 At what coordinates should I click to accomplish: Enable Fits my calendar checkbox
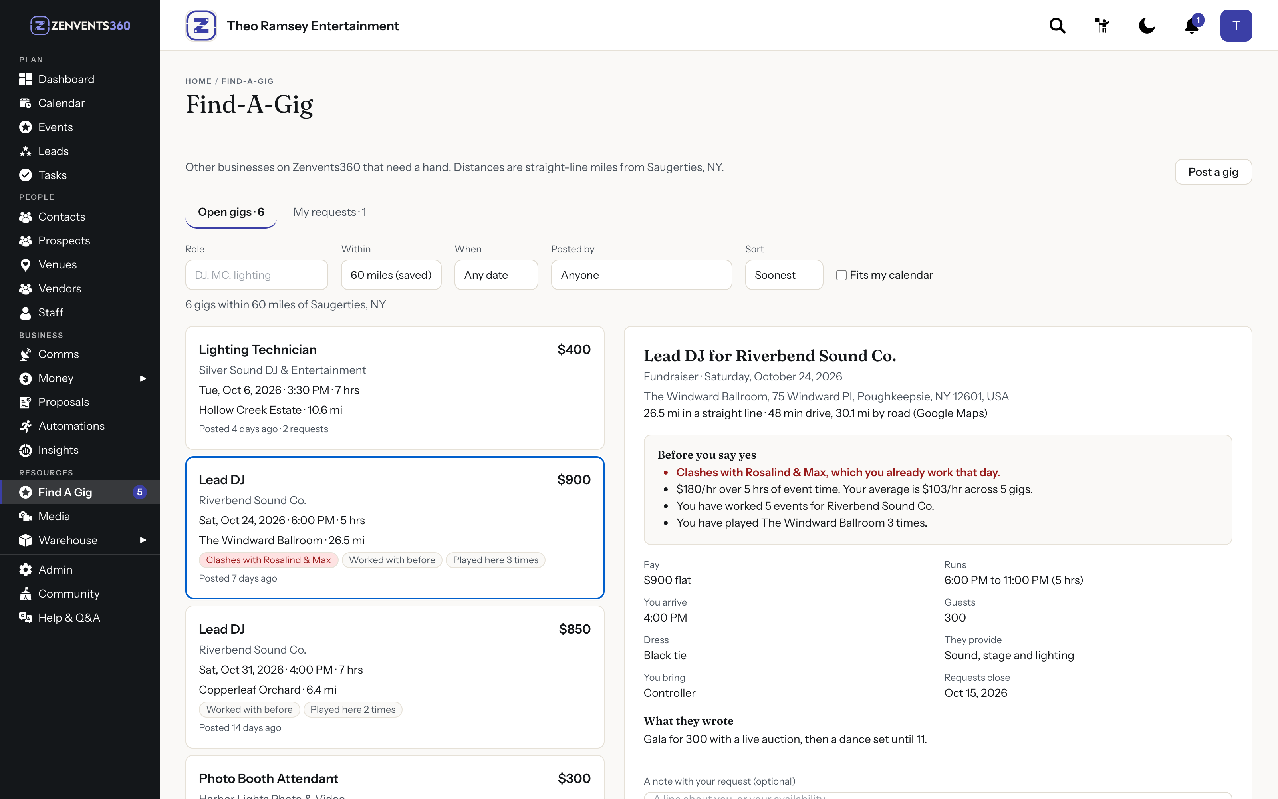pyautogui.click(x=841, y=275)
